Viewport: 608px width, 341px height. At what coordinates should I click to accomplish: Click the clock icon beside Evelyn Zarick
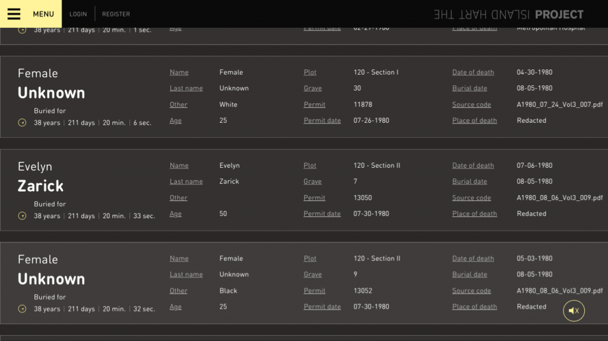click(x=23, y=216)
